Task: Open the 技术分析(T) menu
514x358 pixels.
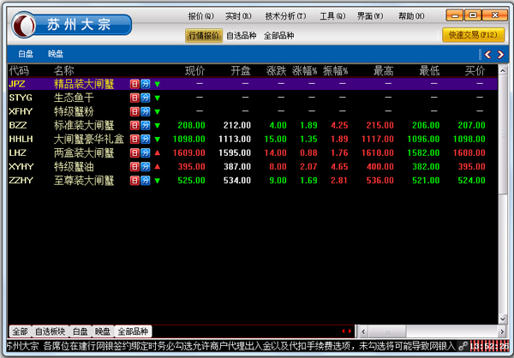Action: (285, 15)
